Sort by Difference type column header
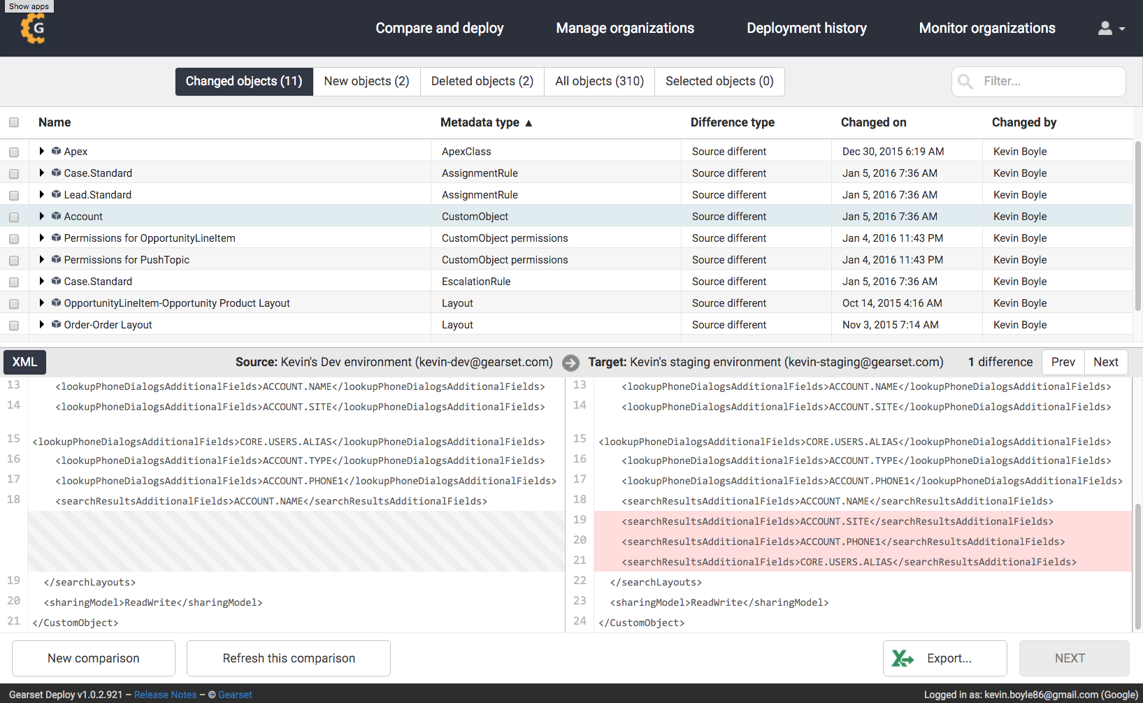 tap(732, 122)
